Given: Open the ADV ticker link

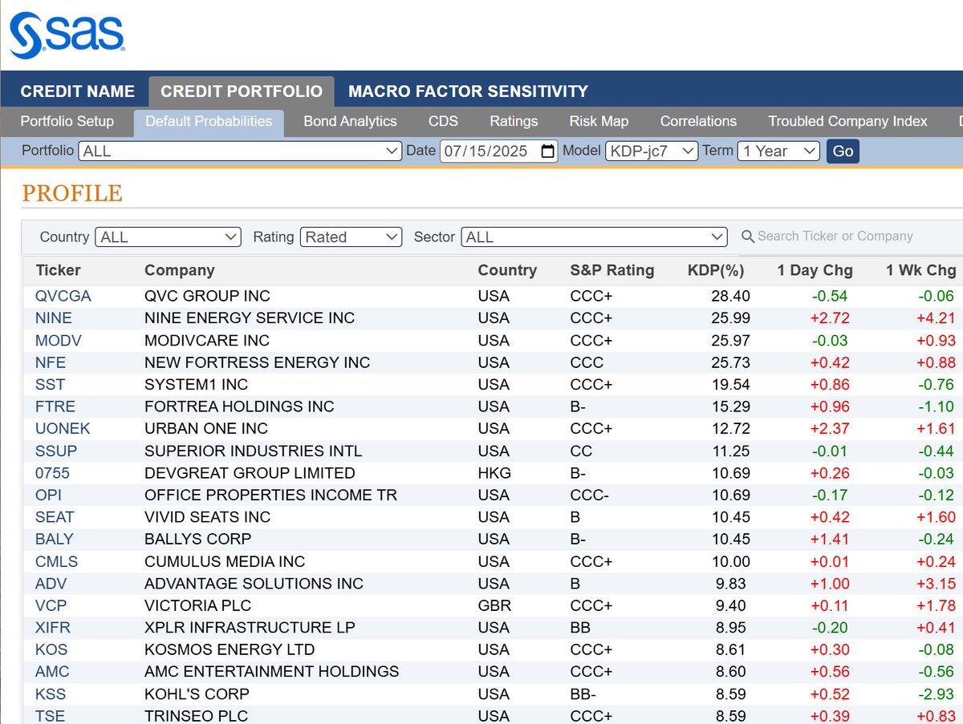Looking at the screenshot, I should 49,584.
